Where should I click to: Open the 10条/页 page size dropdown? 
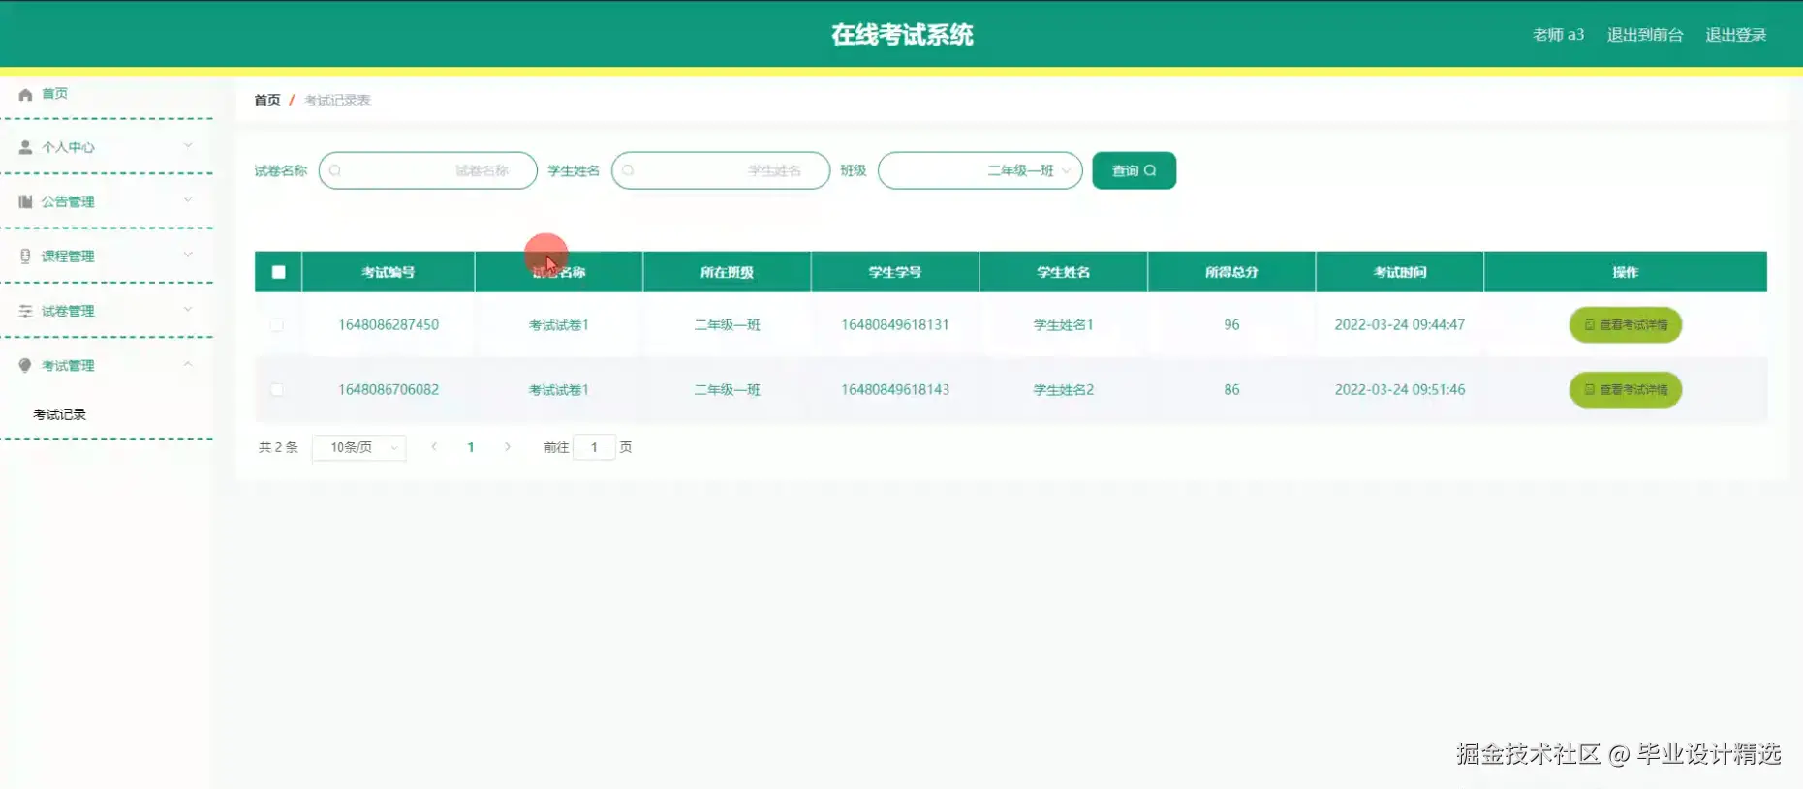[x=358, y=447]
